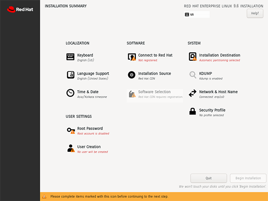Click the Network & Host Name arrows icon

click(192, 93)
